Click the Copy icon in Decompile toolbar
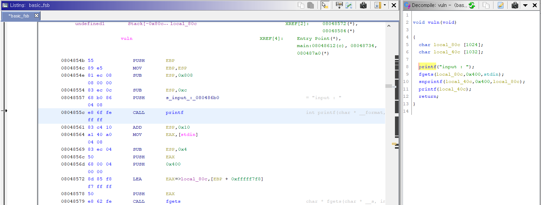 486,5
